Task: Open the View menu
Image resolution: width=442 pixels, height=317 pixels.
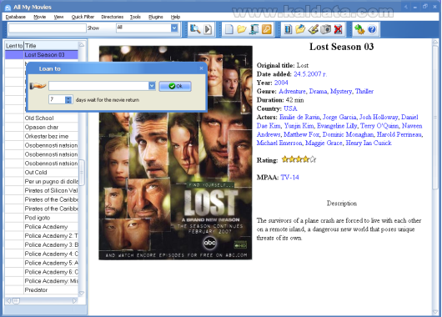Action: [x=58, y=17]
